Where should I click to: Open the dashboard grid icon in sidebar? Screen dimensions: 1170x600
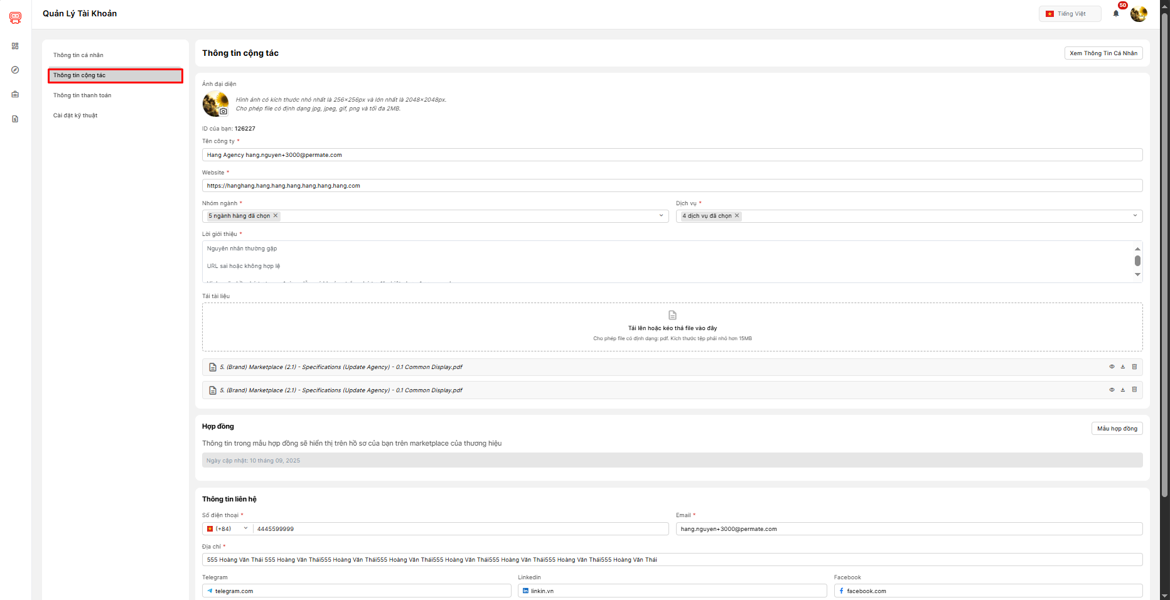click(15, 46)
